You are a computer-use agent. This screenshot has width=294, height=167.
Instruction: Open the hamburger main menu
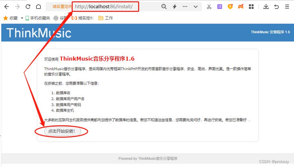pos(287,7)
